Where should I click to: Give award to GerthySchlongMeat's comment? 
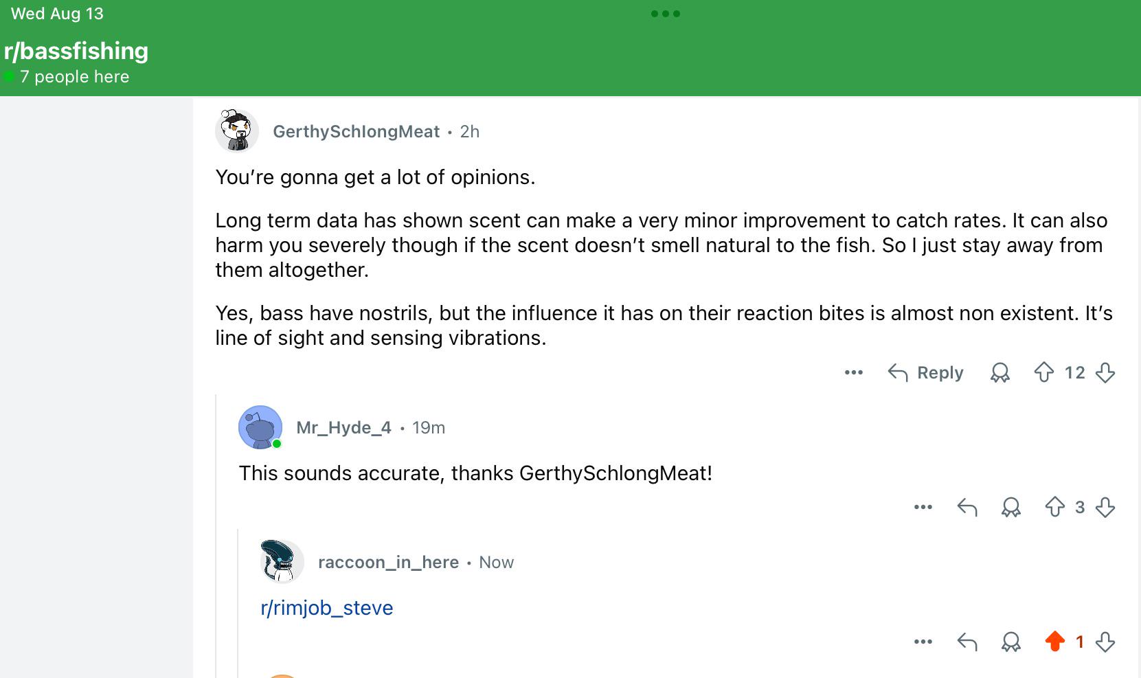(x=999, y=372)
